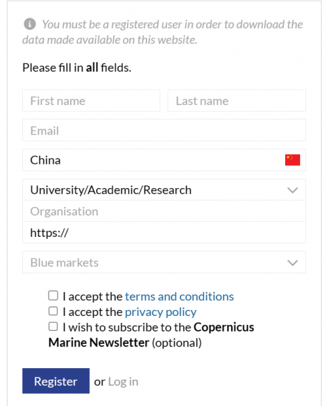Screen dimensions: 327x406
Task: Click the Register button
Action: pyautogui.click(x=56, y=381)
